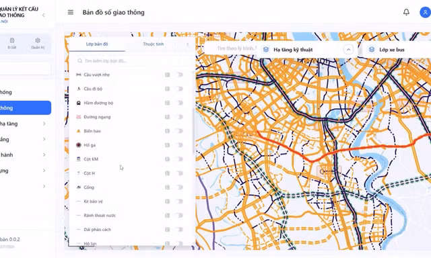Click the Bản đồ số giao thông page title

(x=114, y=12)
